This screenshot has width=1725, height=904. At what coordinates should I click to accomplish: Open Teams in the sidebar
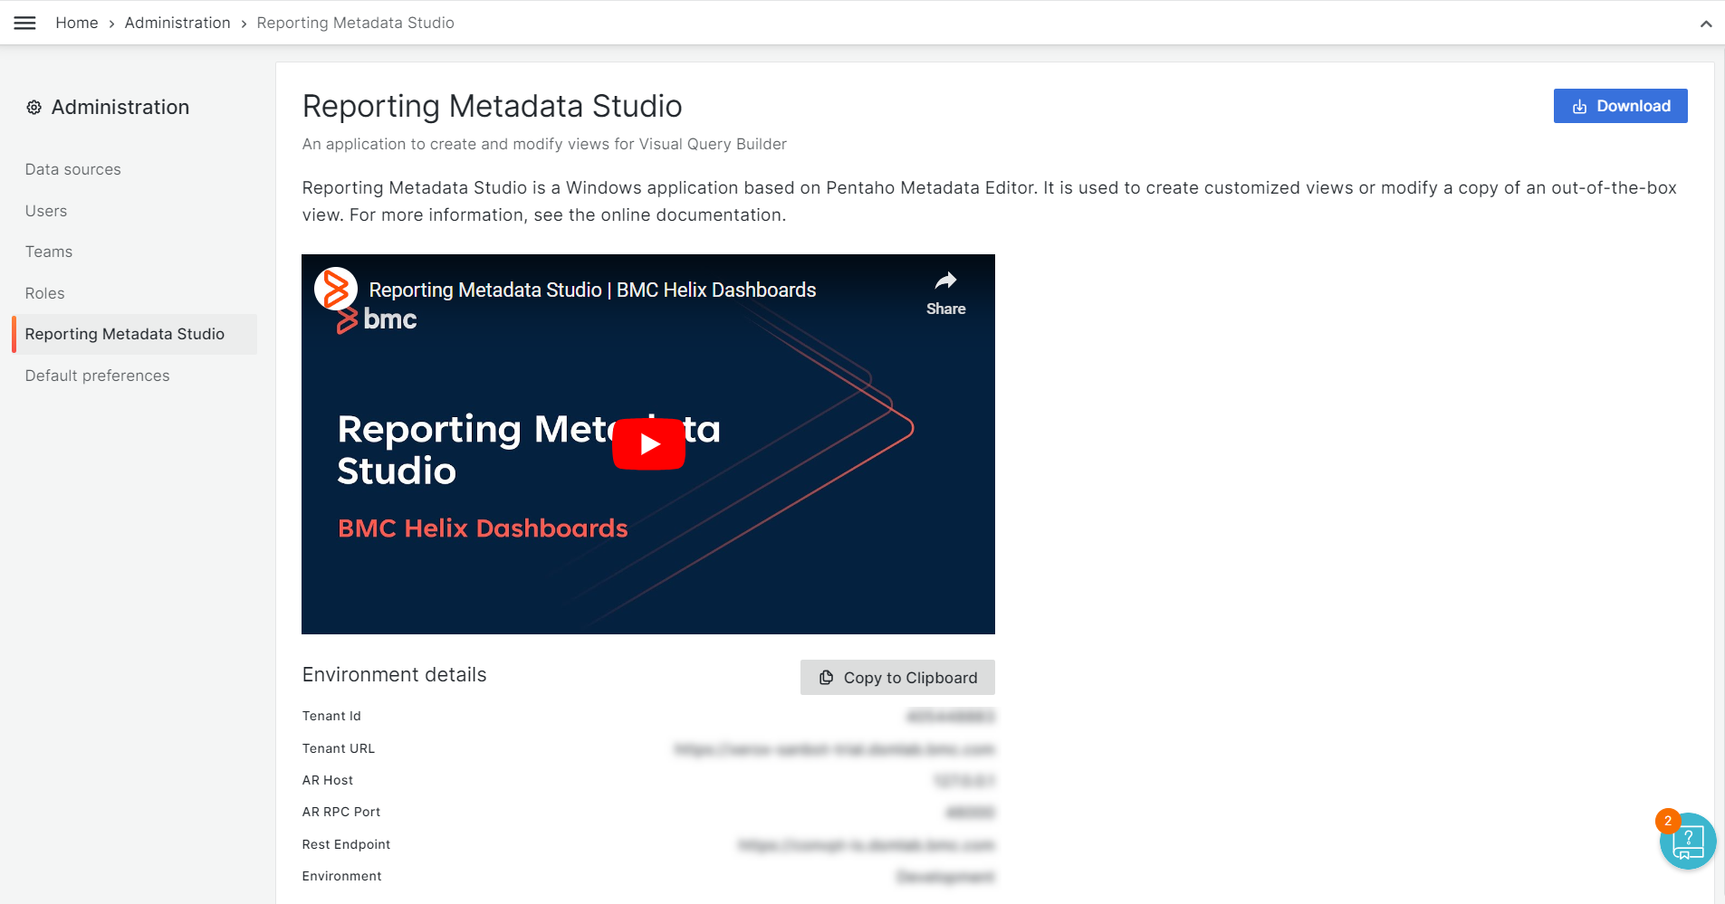(x=49, y=252)
